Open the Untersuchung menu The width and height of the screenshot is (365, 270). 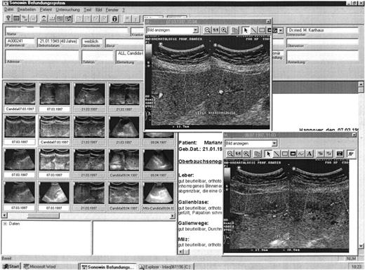(x=67, y=10)
